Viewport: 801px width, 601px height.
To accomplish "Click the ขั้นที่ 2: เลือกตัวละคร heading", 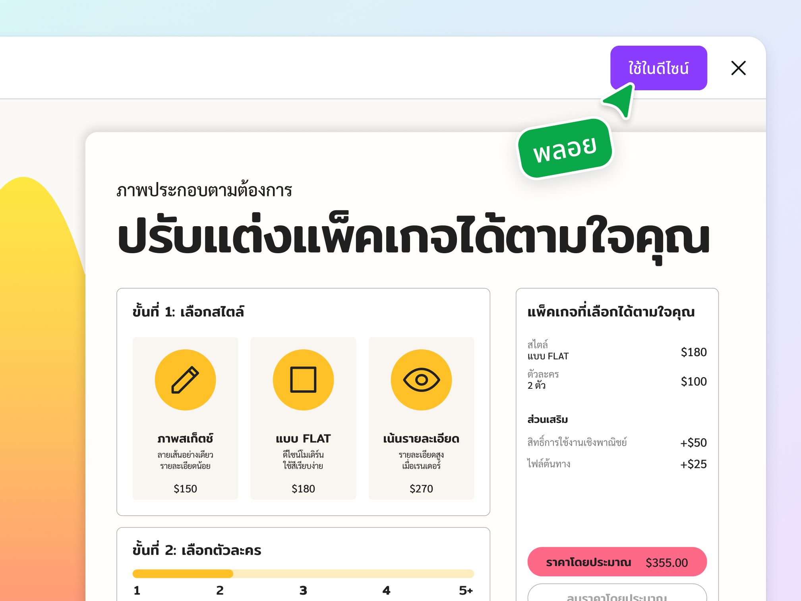I will pos(197,550).
